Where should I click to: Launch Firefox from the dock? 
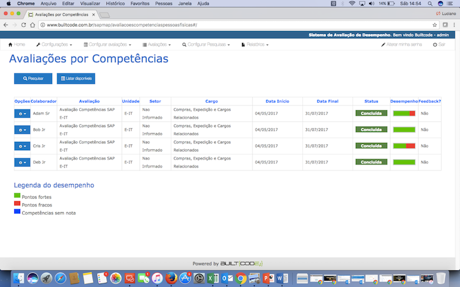(171, 278)
